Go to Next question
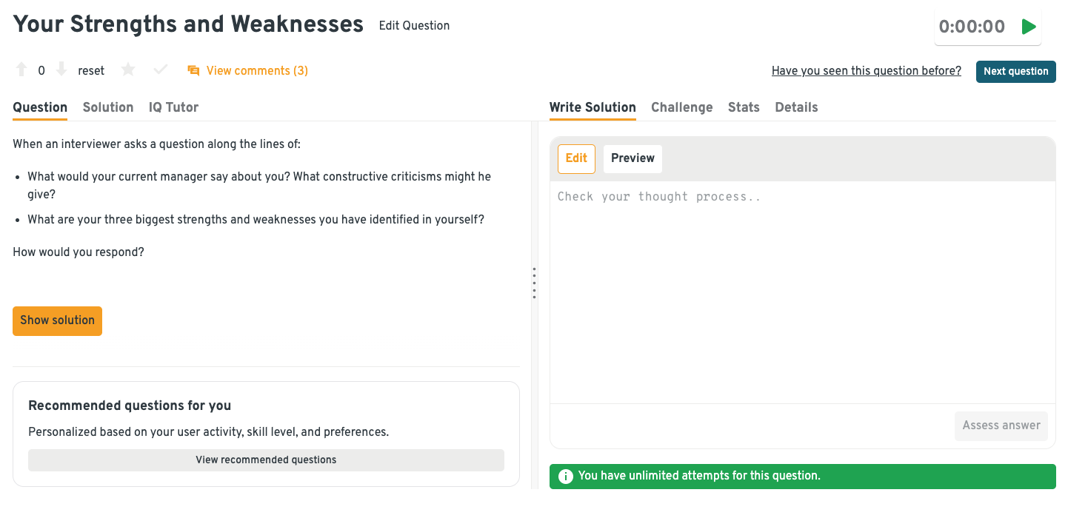This screenshot has width=1068, height=518. tap(1015, 72)
